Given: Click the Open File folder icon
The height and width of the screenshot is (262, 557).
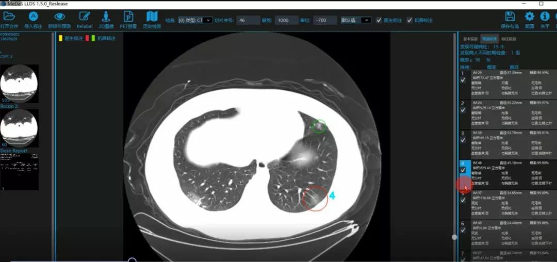Looking at the screenshot, I should click(x=9, y=17).
